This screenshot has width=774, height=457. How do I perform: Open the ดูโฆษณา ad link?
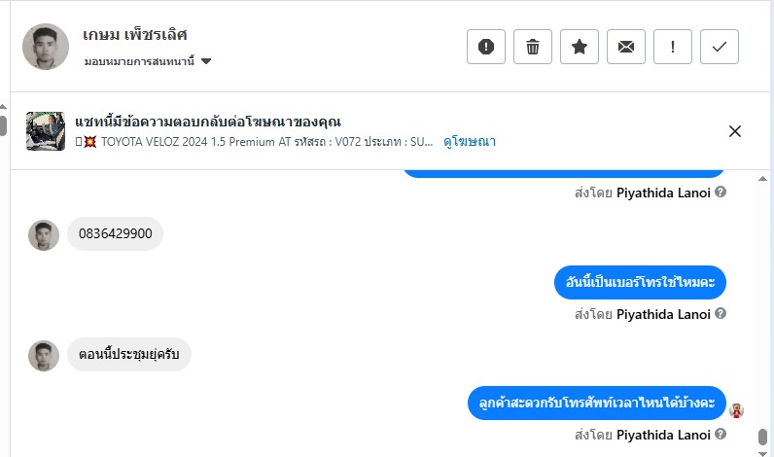[x=470, y=141]
